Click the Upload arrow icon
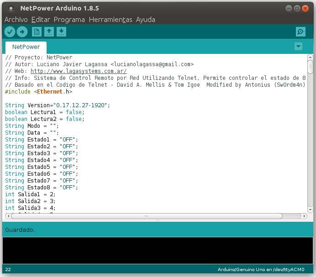 coord(22,31)
